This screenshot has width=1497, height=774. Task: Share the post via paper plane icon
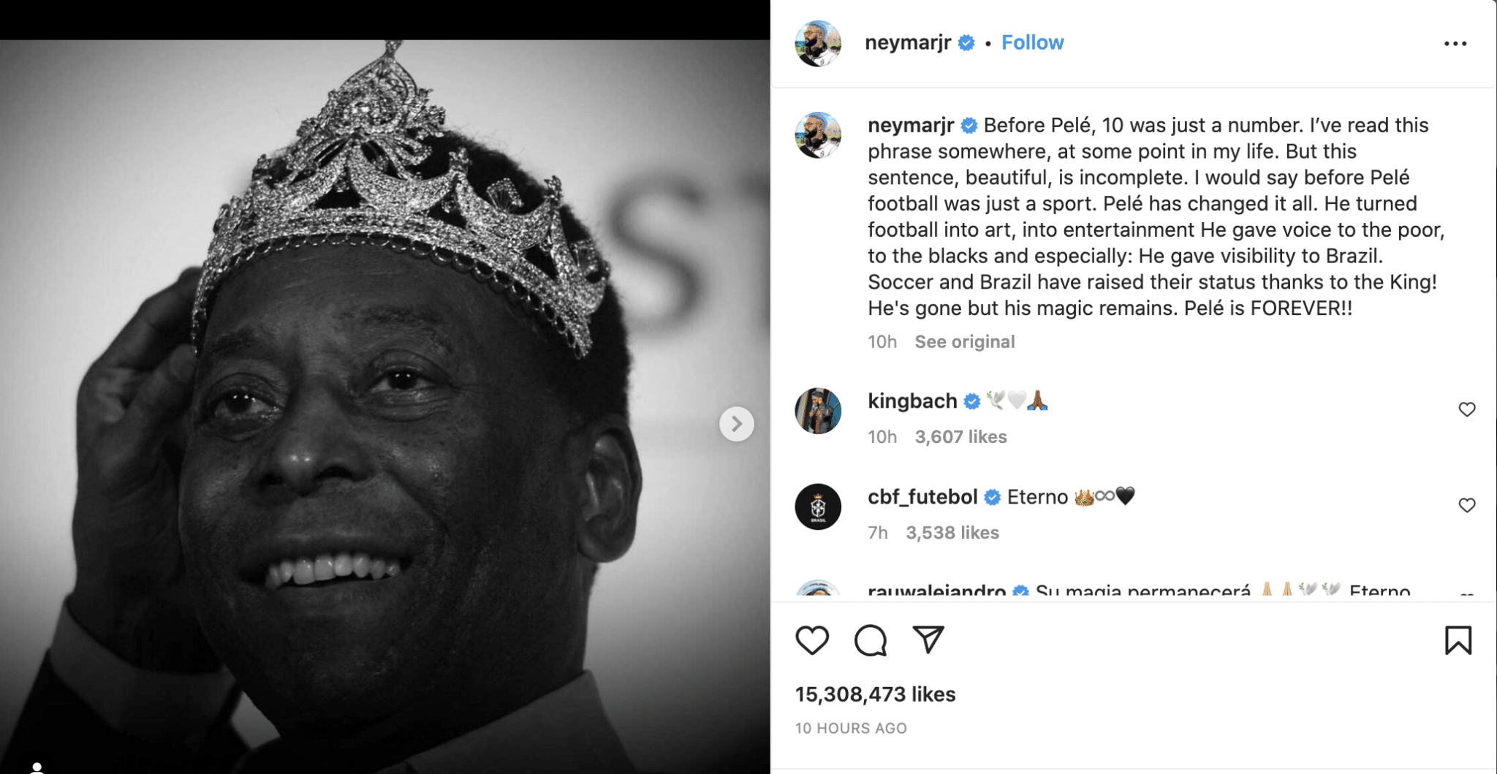(x=928, y=640)
